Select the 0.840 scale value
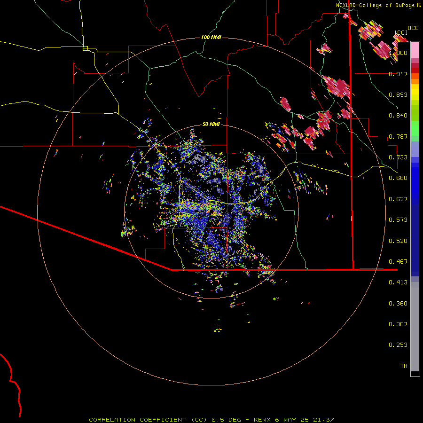This screenshot has width=423, height=423. pos(398,116)
